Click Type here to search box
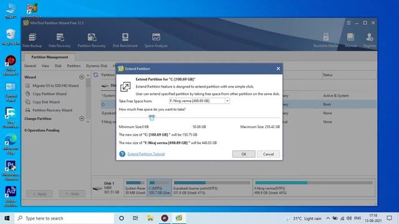 64,218
